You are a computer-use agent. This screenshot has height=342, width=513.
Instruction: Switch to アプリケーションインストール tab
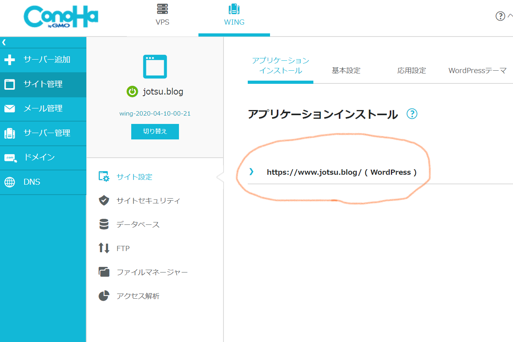pos(280,66)
